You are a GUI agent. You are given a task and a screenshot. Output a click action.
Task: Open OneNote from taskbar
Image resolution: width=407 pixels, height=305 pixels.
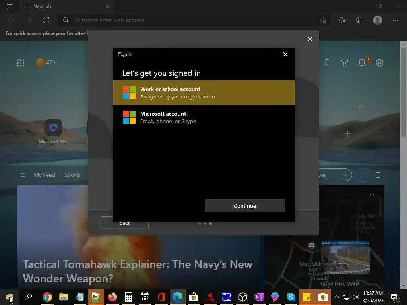pos(259,297)
